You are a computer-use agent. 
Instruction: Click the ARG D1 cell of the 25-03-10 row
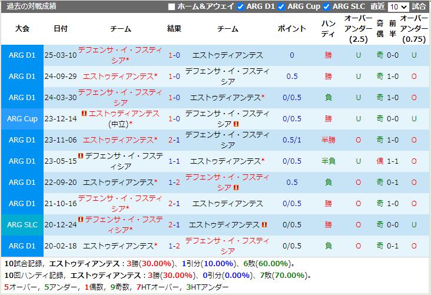(x=22, y=55)
